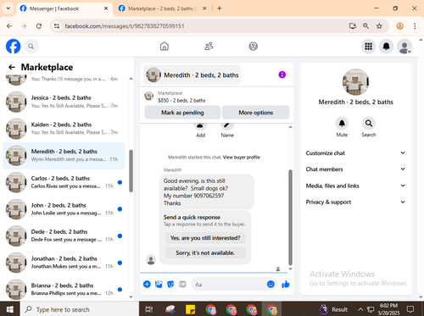Open the Jessica - 2 beds, 2 baths conversation

click(x=64, y=102)
